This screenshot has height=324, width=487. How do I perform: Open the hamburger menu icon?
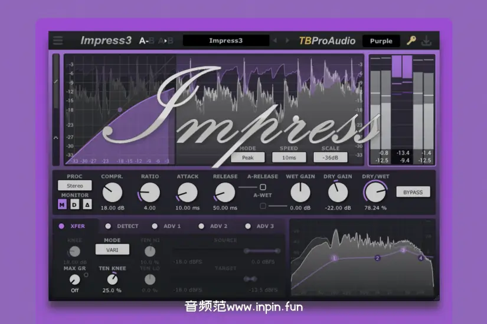58,40
